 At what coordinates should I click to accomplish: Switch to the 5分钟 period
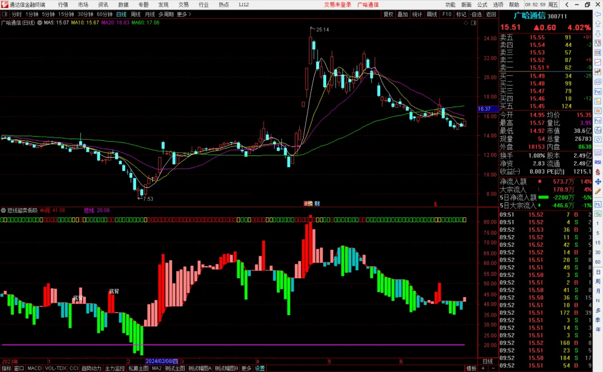48,14
